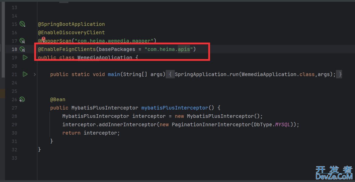The width and height of the screenshot is (355, 182).
Task: Click the highlighted apis word in string
Action: [x=184, y=49]
